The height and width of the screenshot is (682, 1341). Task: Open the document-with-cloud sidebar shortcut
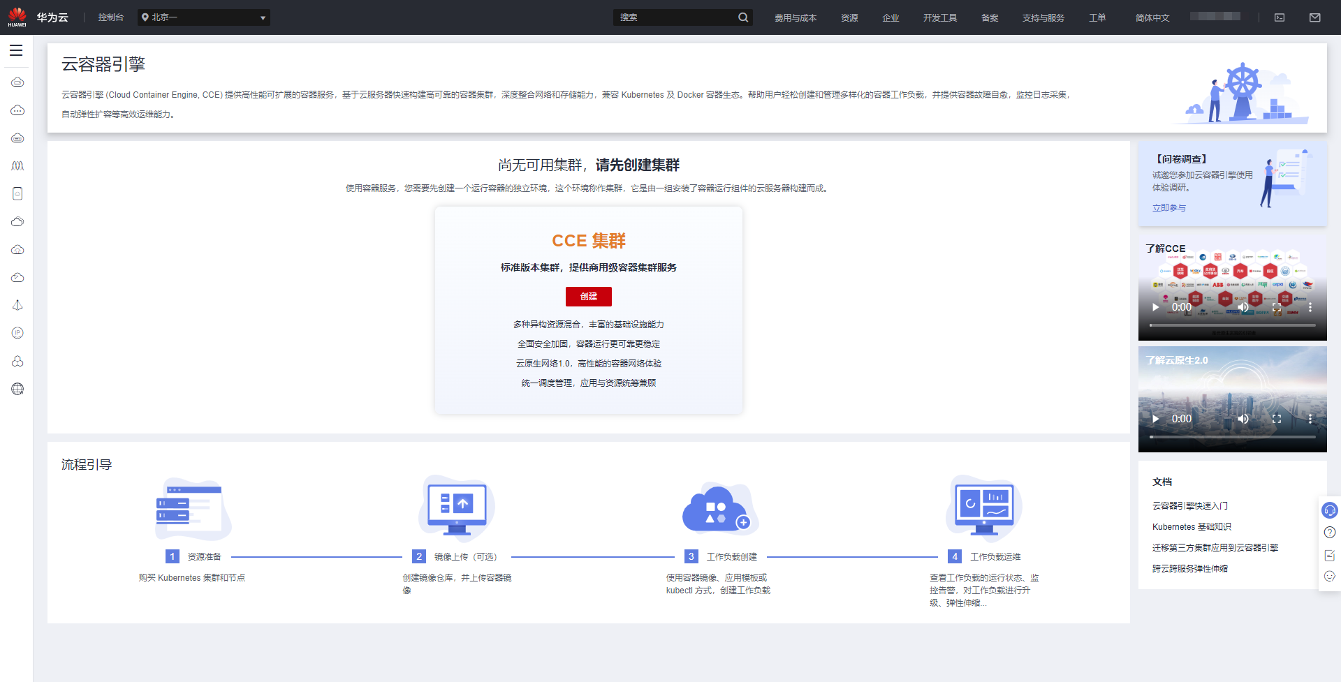pyautogui.click(x=17, y=193)
